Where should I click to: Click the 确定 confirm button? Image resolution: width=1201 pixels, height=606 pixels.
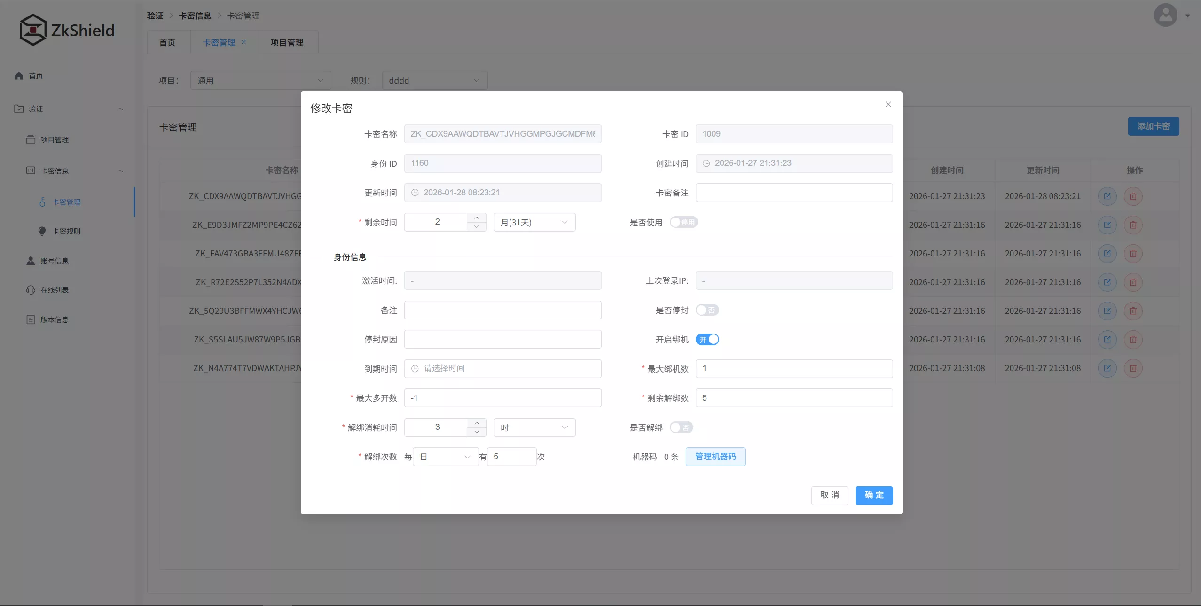(873, 495)
